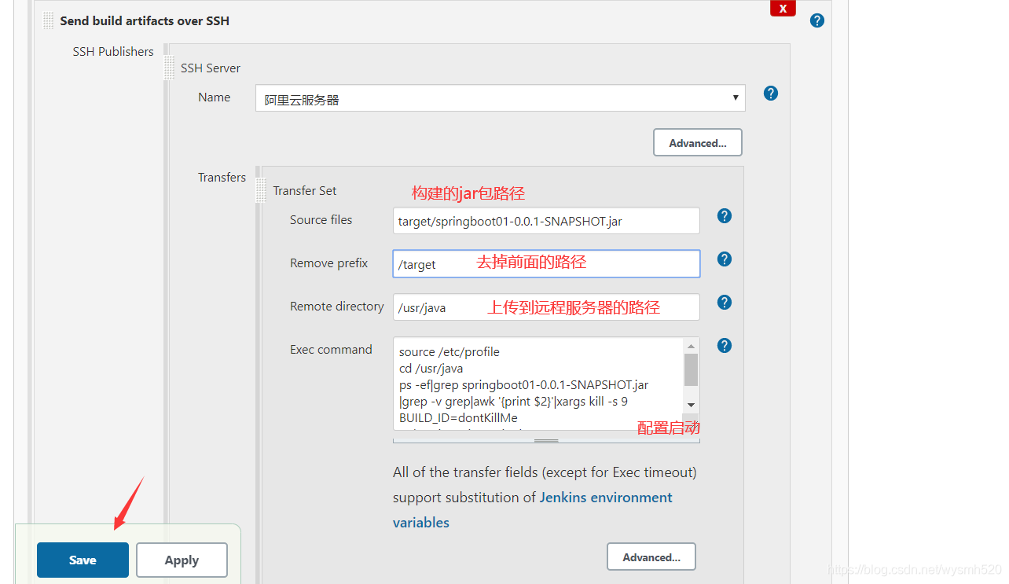
Task: Click the 'SSH Publishers' label
Action: (x=113, y=52)
